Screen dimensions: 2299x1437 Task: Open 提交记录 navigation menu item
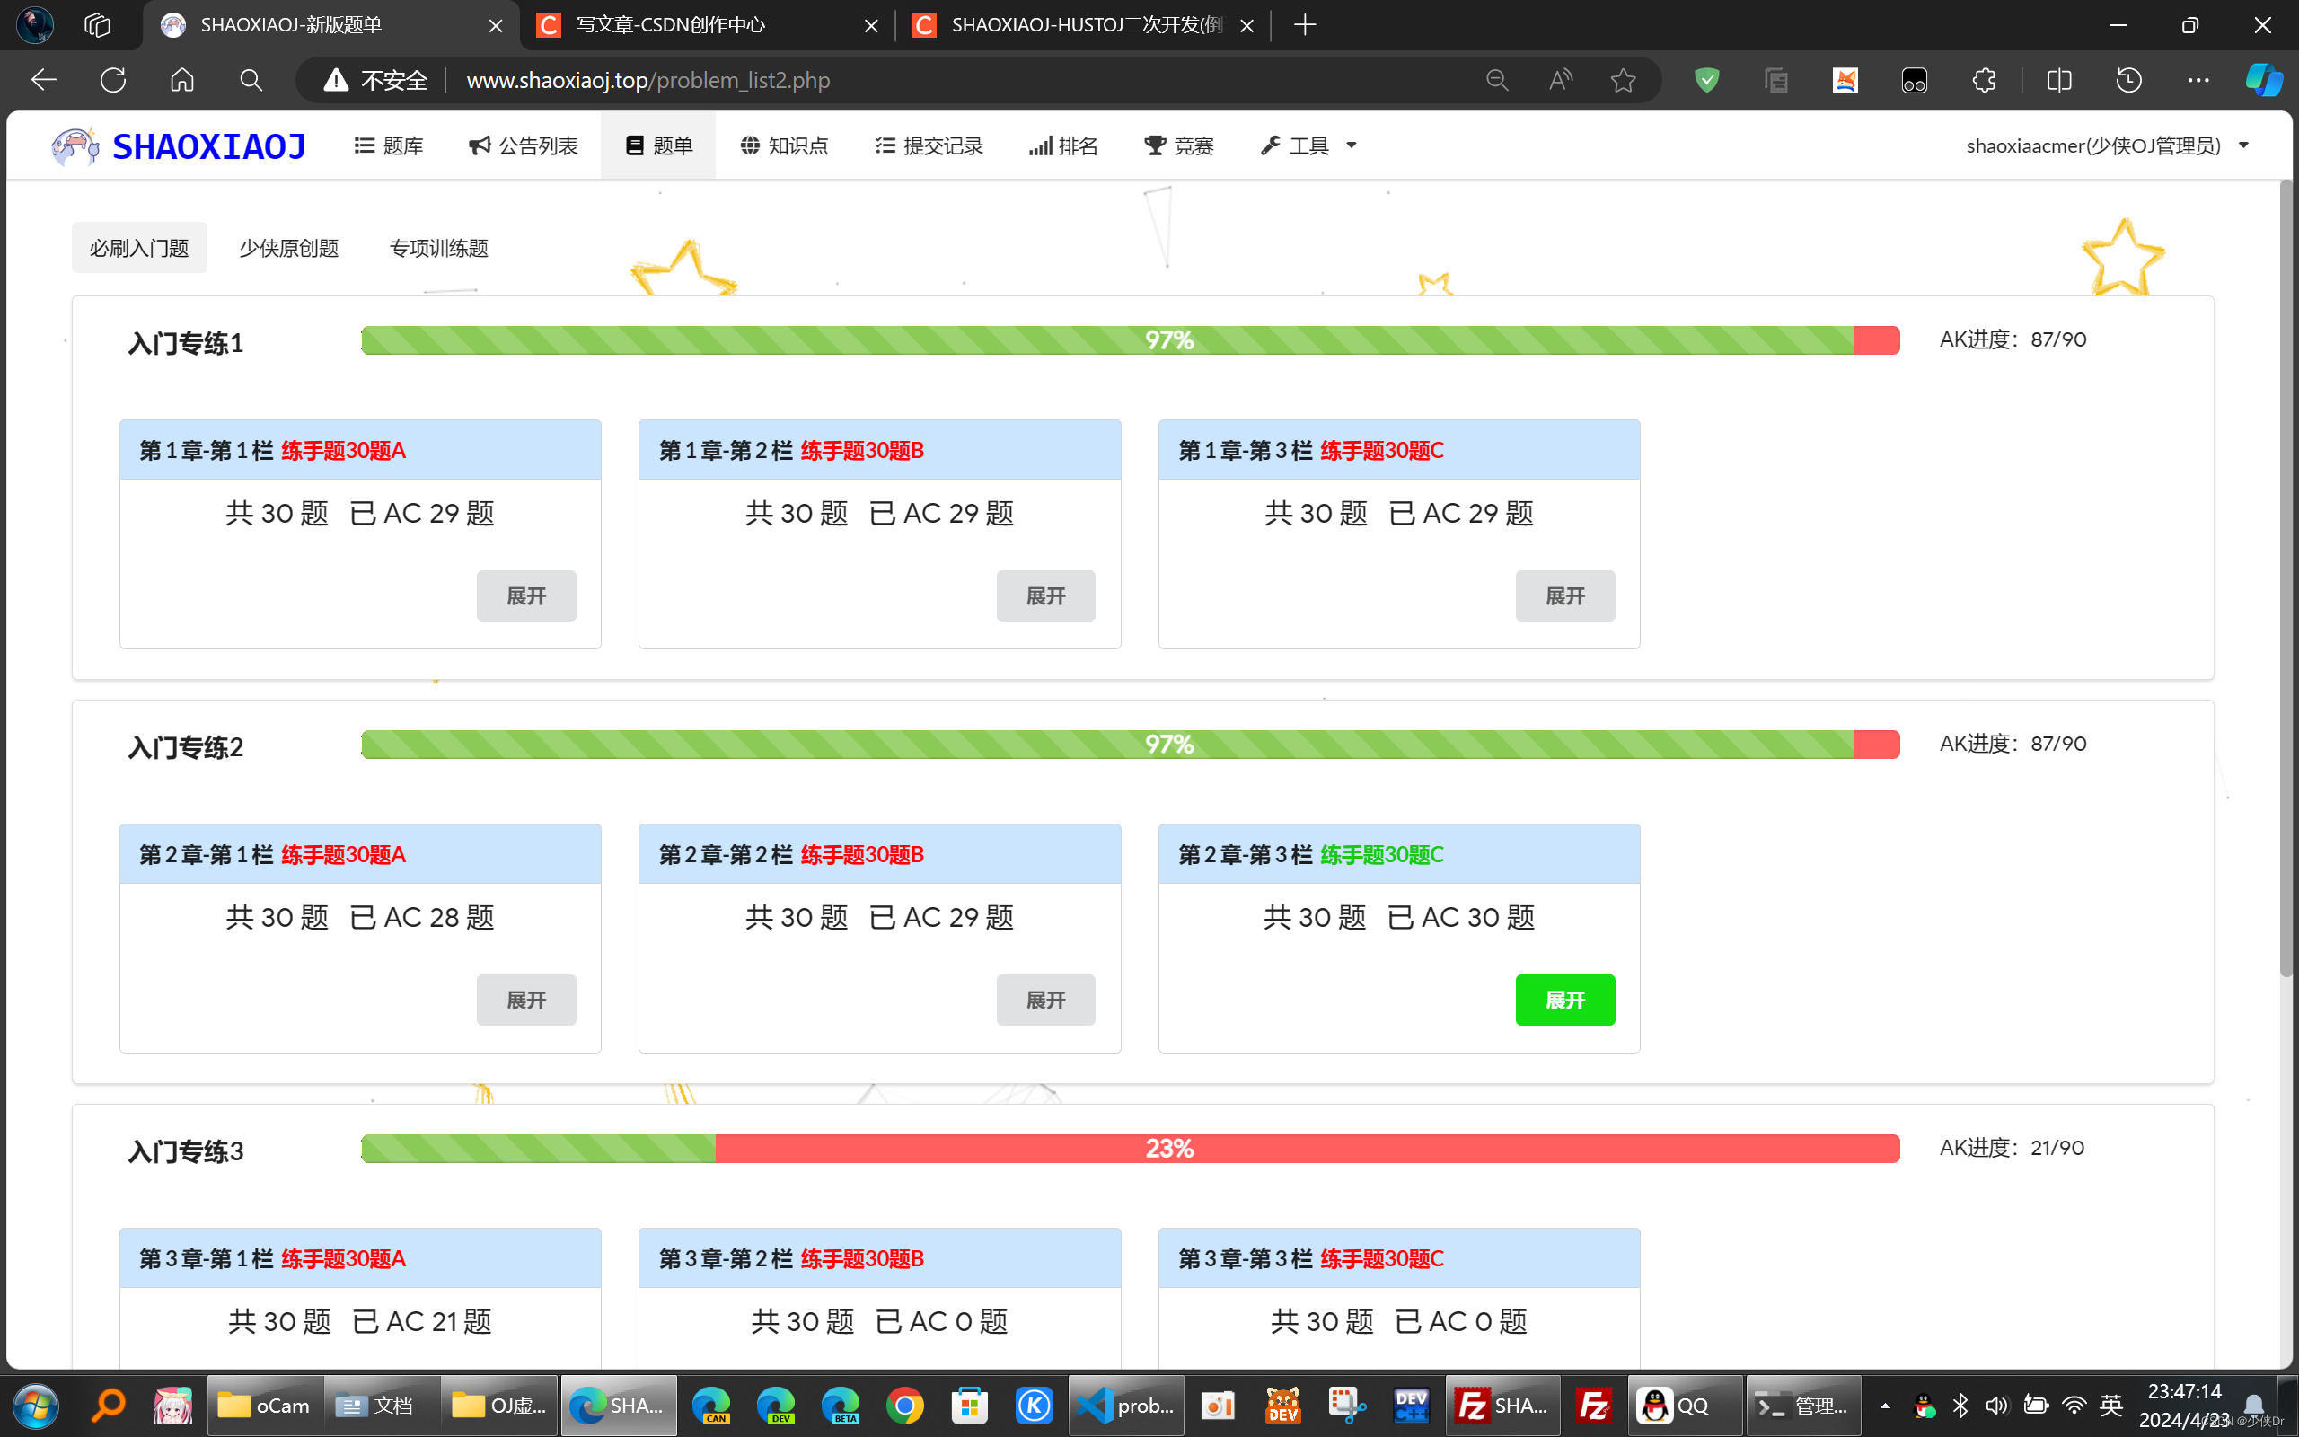click(x=929, y=145)
